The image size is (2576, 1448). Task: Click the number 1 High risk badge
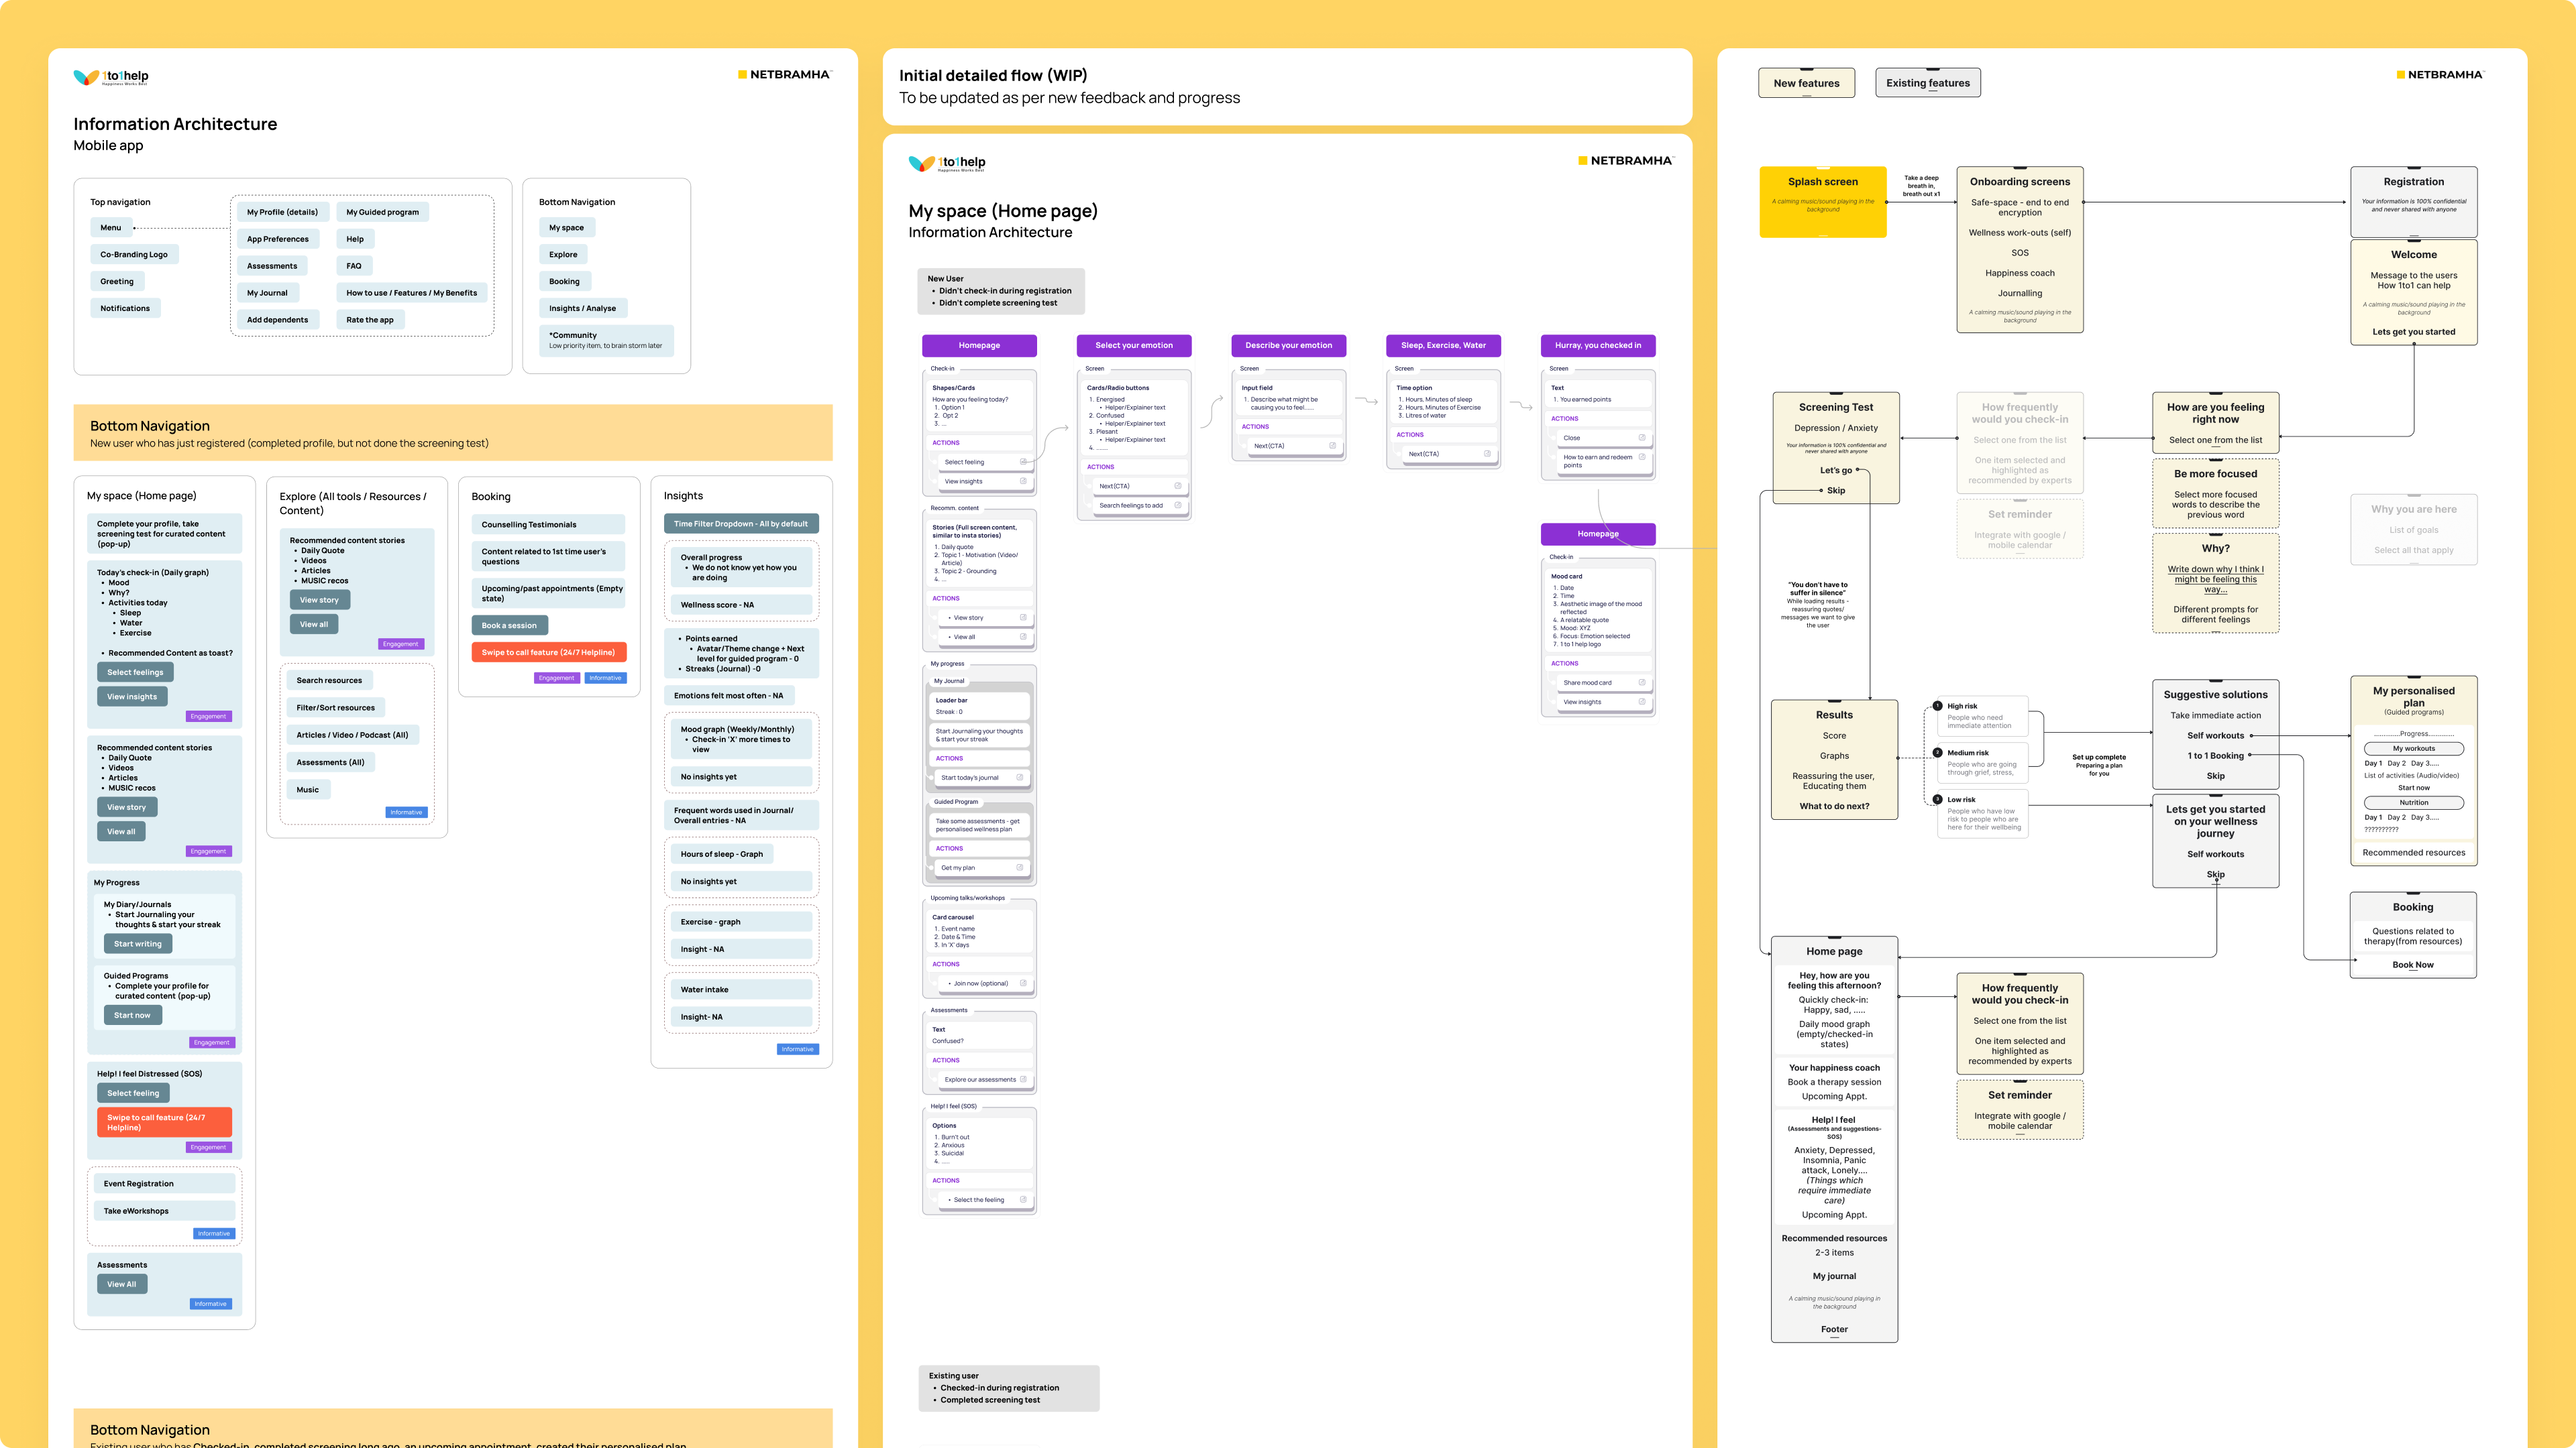(x=1937, y=705)
